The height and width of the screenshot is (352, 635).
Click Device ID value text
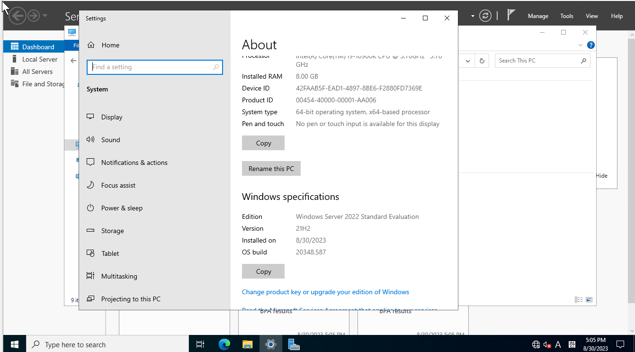point(359,88)
